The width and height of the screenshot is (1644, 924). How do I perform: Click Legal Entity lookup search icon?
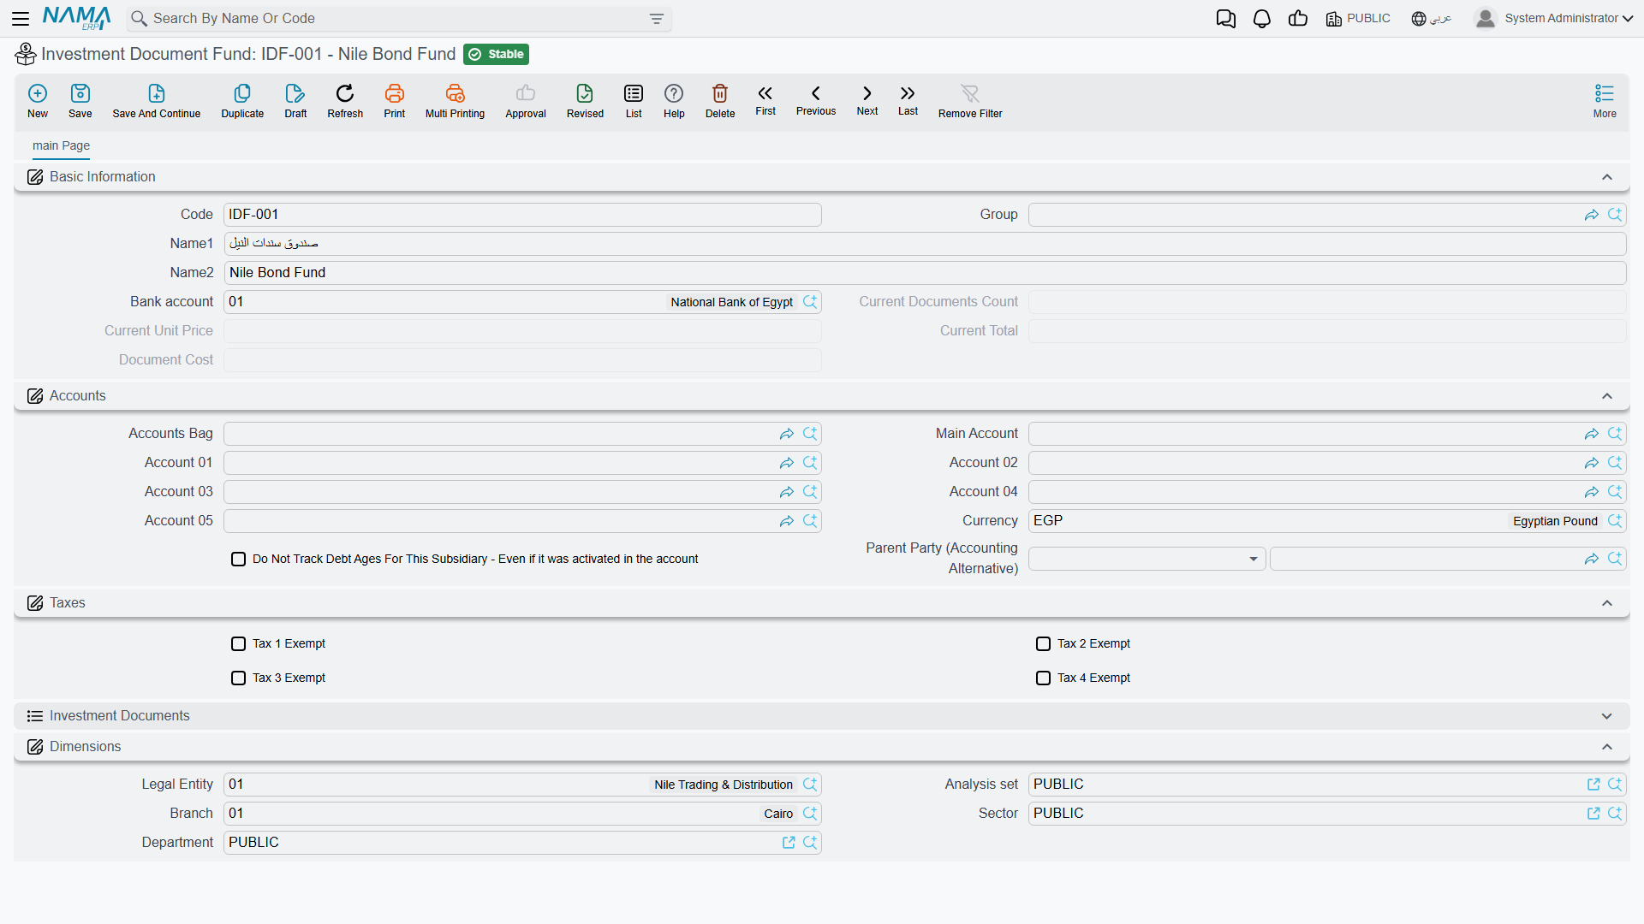(x=810, y=785)
